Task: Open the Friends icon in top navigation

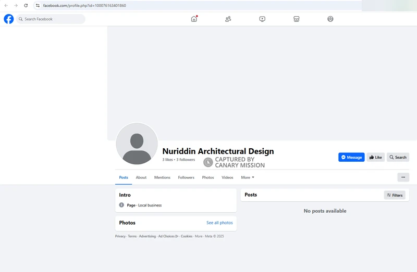Action: point(228,19)
